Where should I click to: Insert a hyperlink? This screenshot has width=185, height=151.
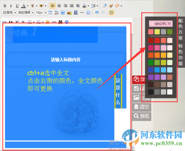point(54,22)
